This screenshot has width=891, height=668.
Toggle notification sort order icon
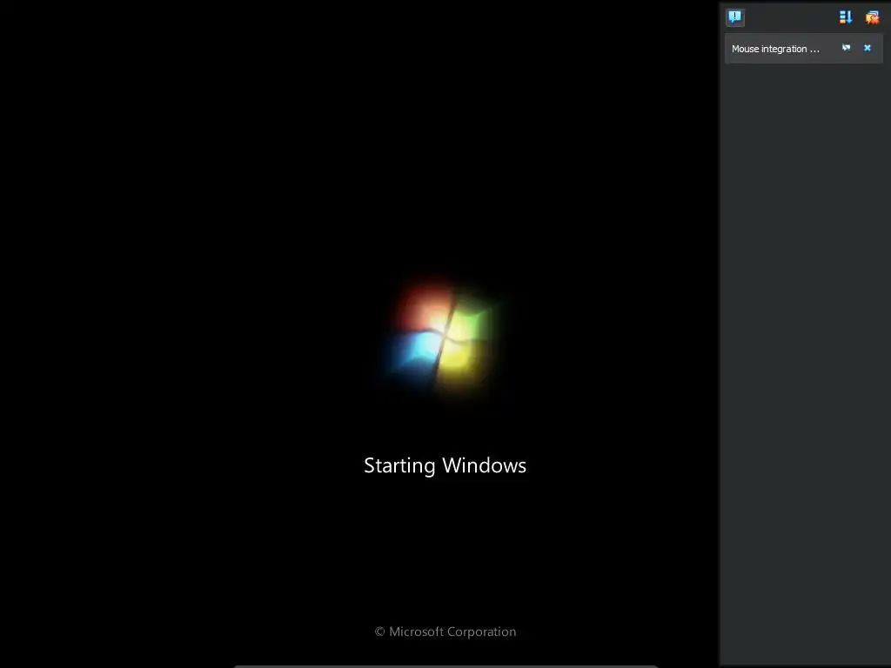(846, 17)
